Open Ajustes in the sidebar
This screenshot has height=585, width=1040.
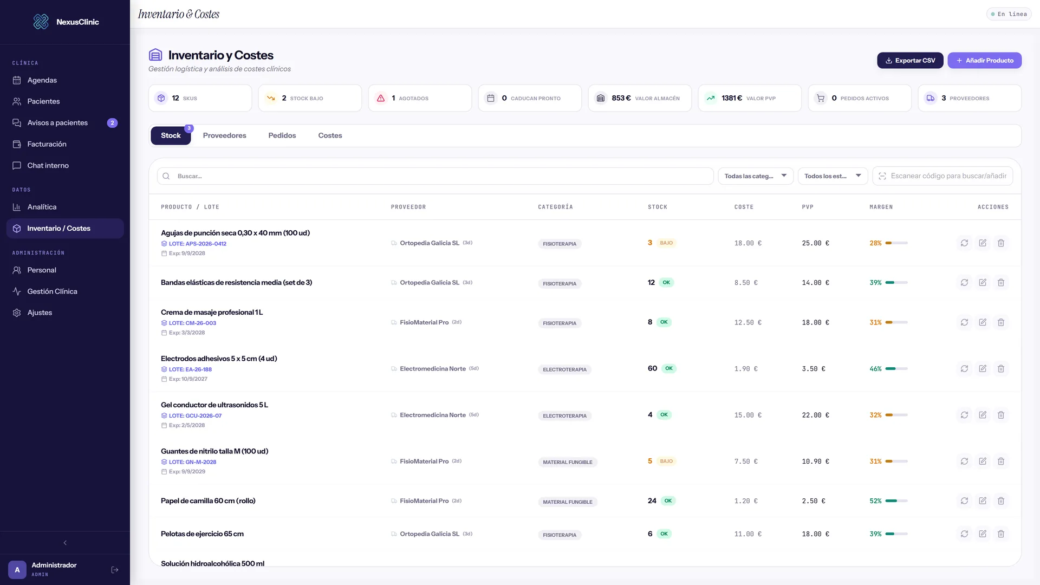tap(65, 313)
